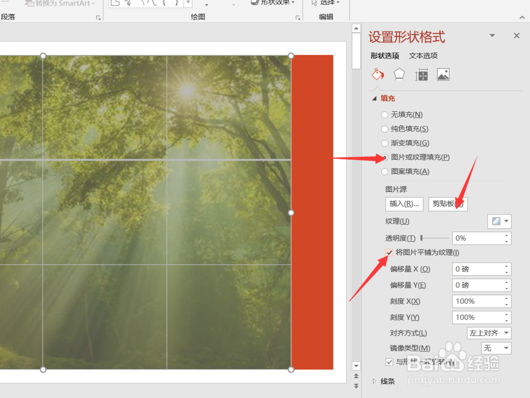Click the 转换为 SmartArt button
This screenshot has height=398, width=530.
tap(60, 3)
